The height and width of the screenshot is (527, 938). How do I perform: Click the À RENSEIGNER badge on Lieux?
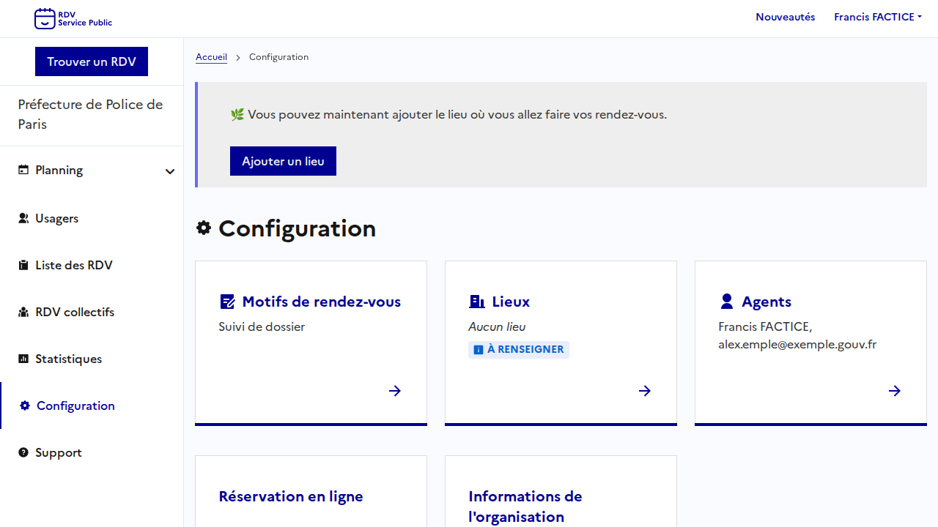coord(519,350)
